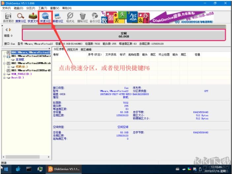Click the 标识 column header
This screenshot has width=232, height=174.
(122, 54)
